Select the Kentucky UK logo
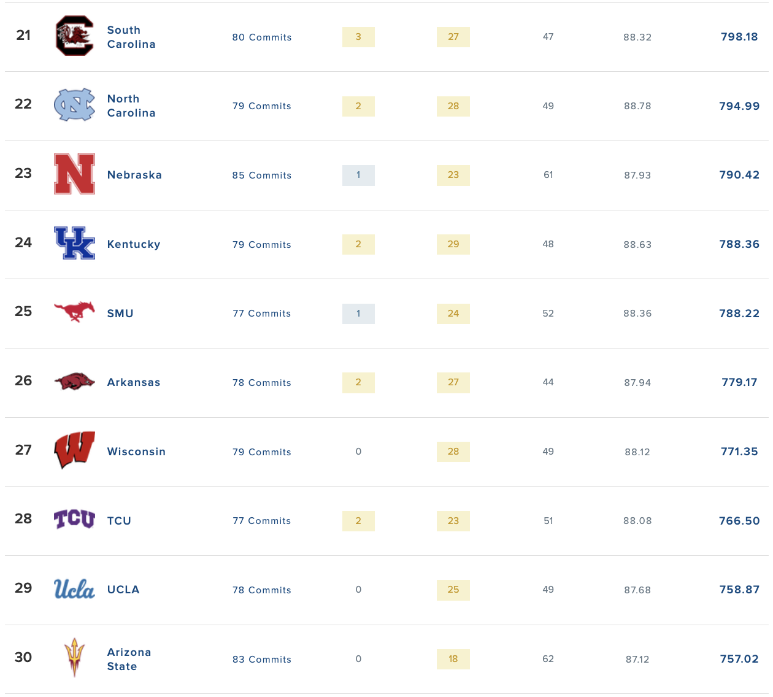The width and height of the screenshot is (773, 697). (x=74, y=243)
